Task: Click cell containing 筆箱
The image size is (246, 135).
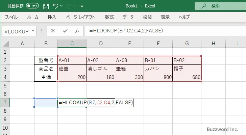Action: (129, 69)
